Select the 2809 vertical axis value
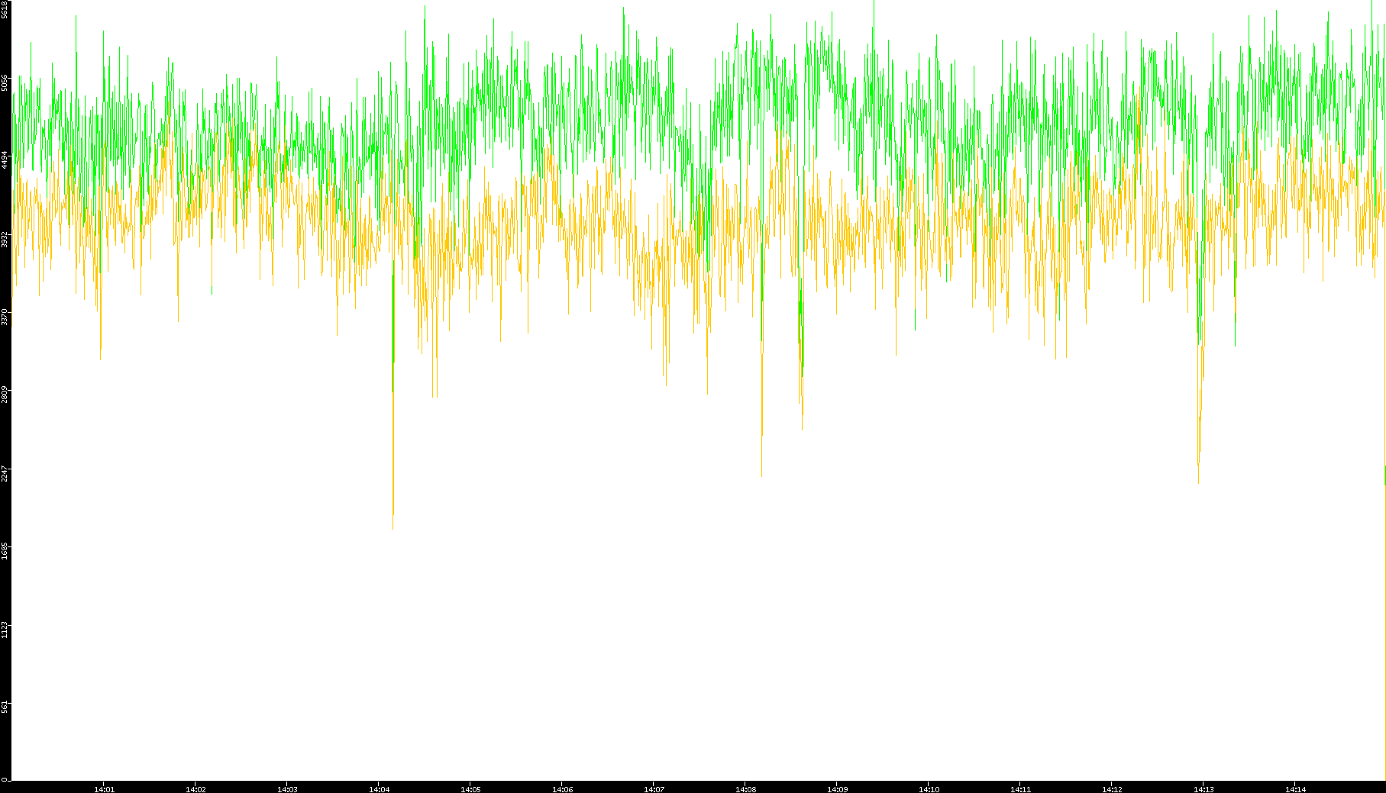This screenshot has width=1386, height=793. (x=5, y=395)
